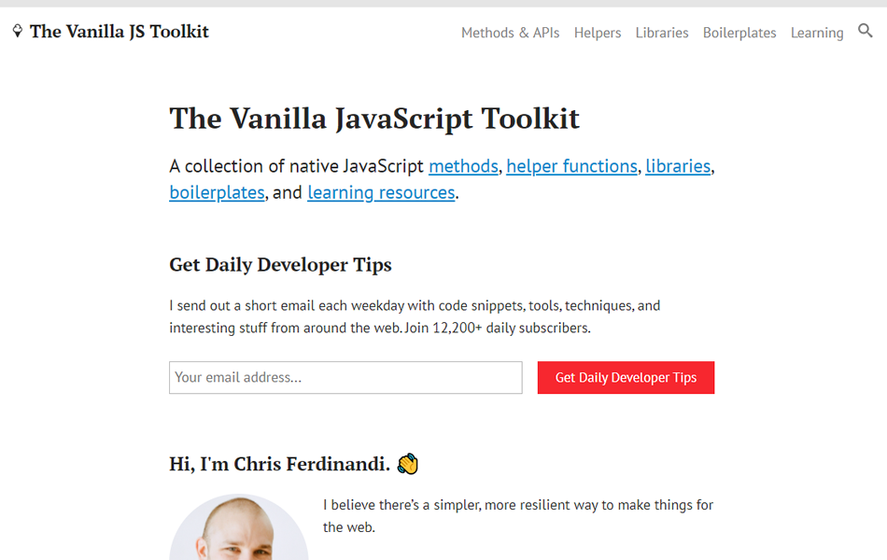Click the email address input field
The width and height of the screenshot is (887, 560).
[x=345, y=377]
